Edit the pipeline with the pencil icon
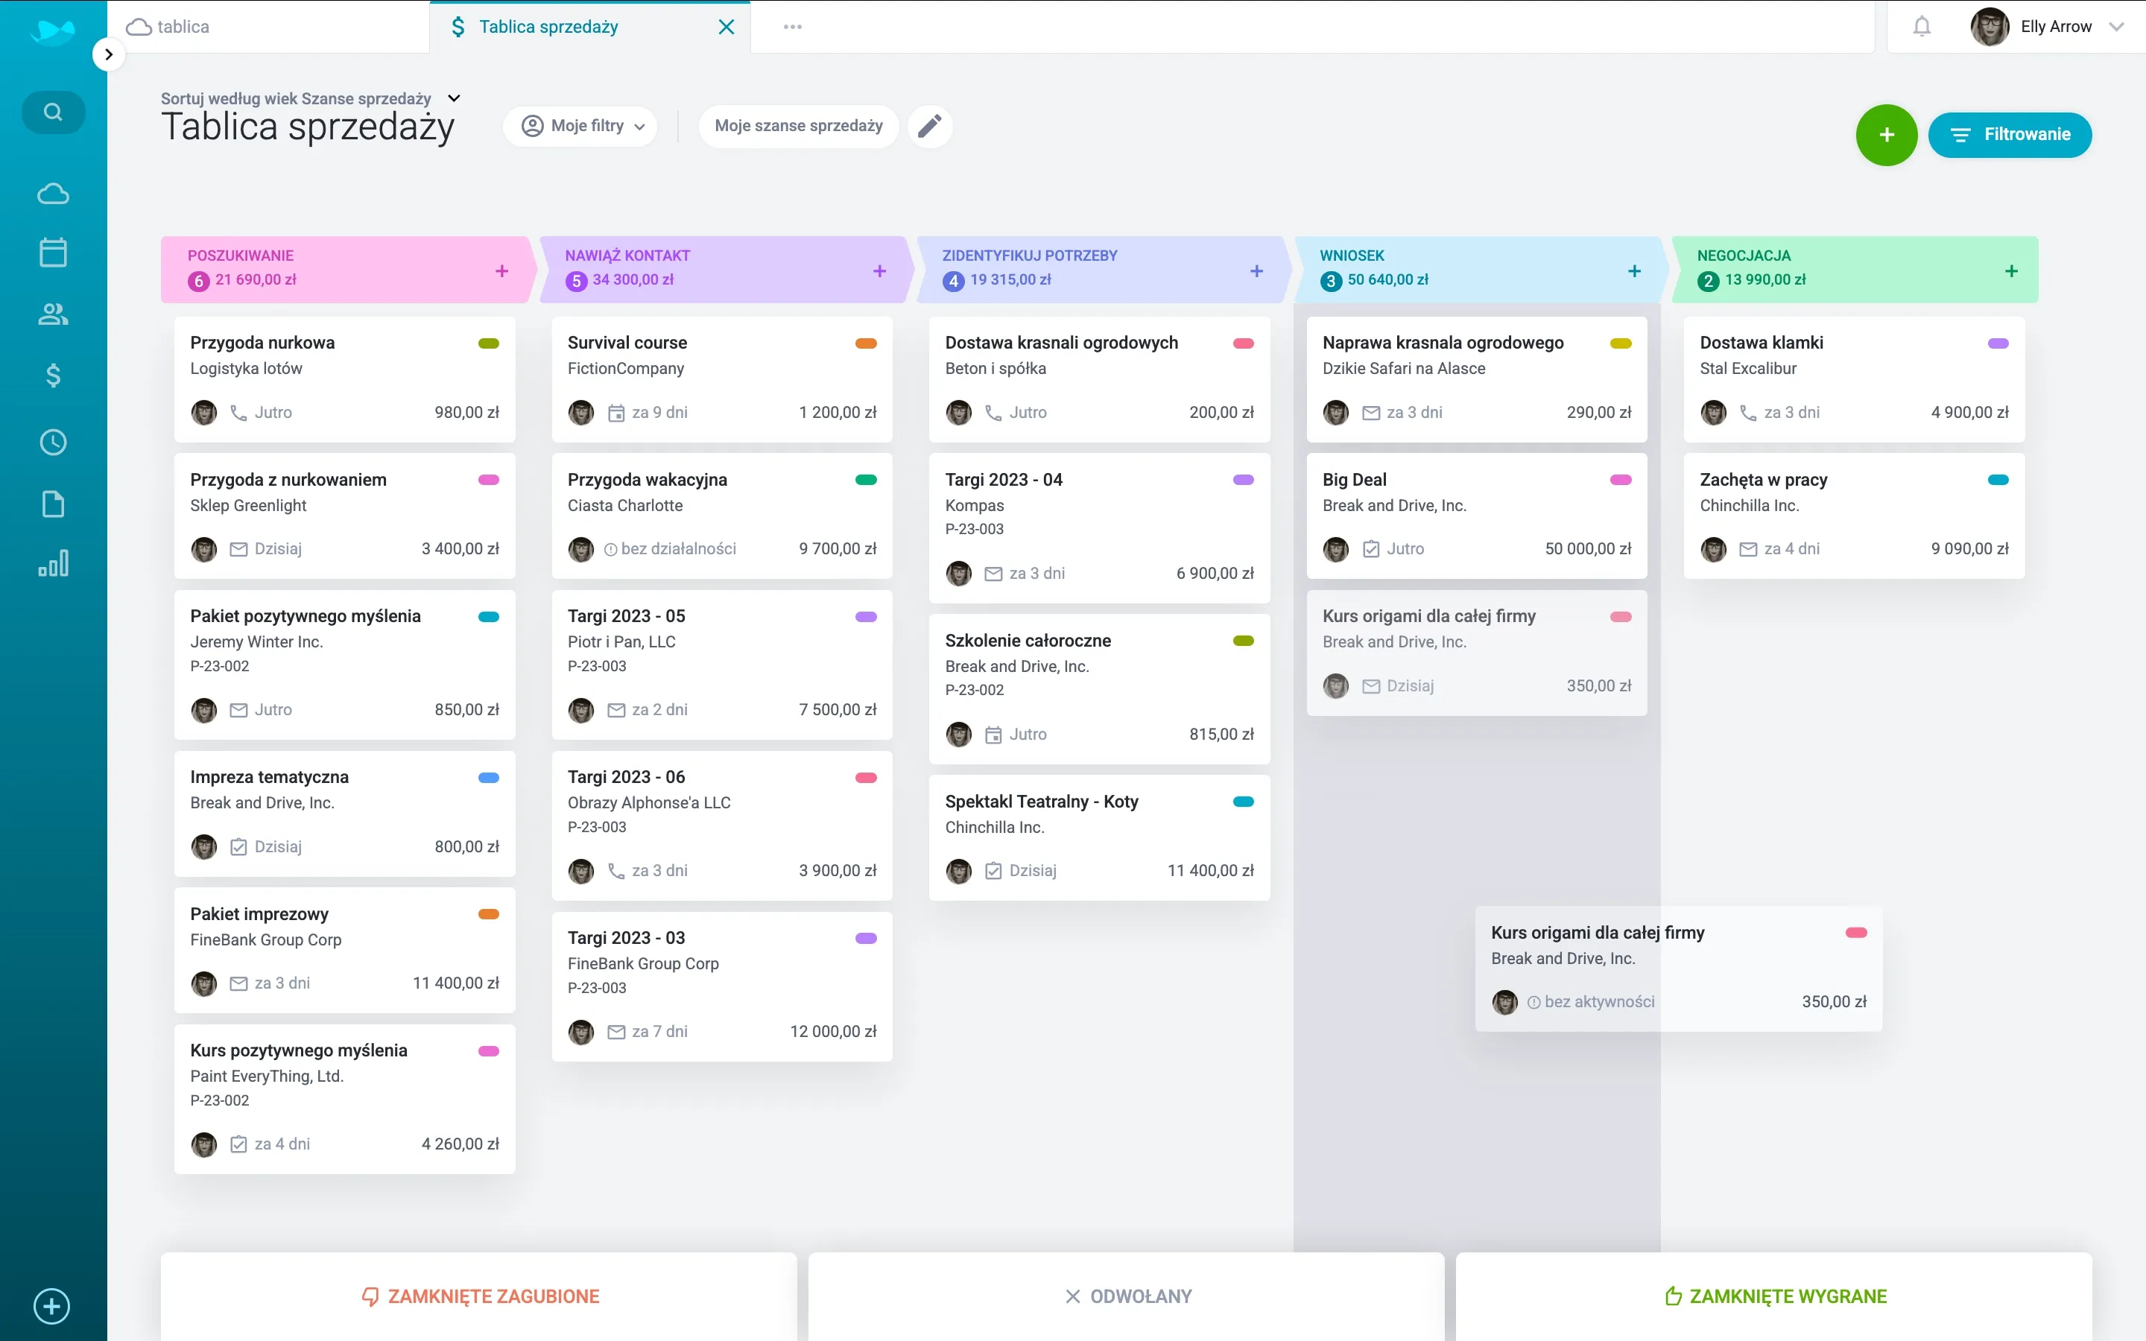 tap(929, 126)
